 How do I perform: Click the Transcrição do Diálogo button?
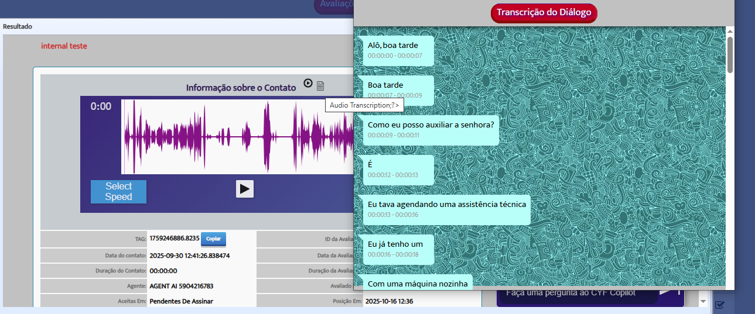coord(544,12)
